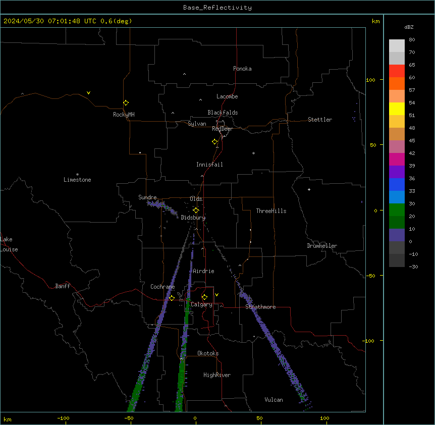Click the yellow marker above Calgary label

(204, 297)
